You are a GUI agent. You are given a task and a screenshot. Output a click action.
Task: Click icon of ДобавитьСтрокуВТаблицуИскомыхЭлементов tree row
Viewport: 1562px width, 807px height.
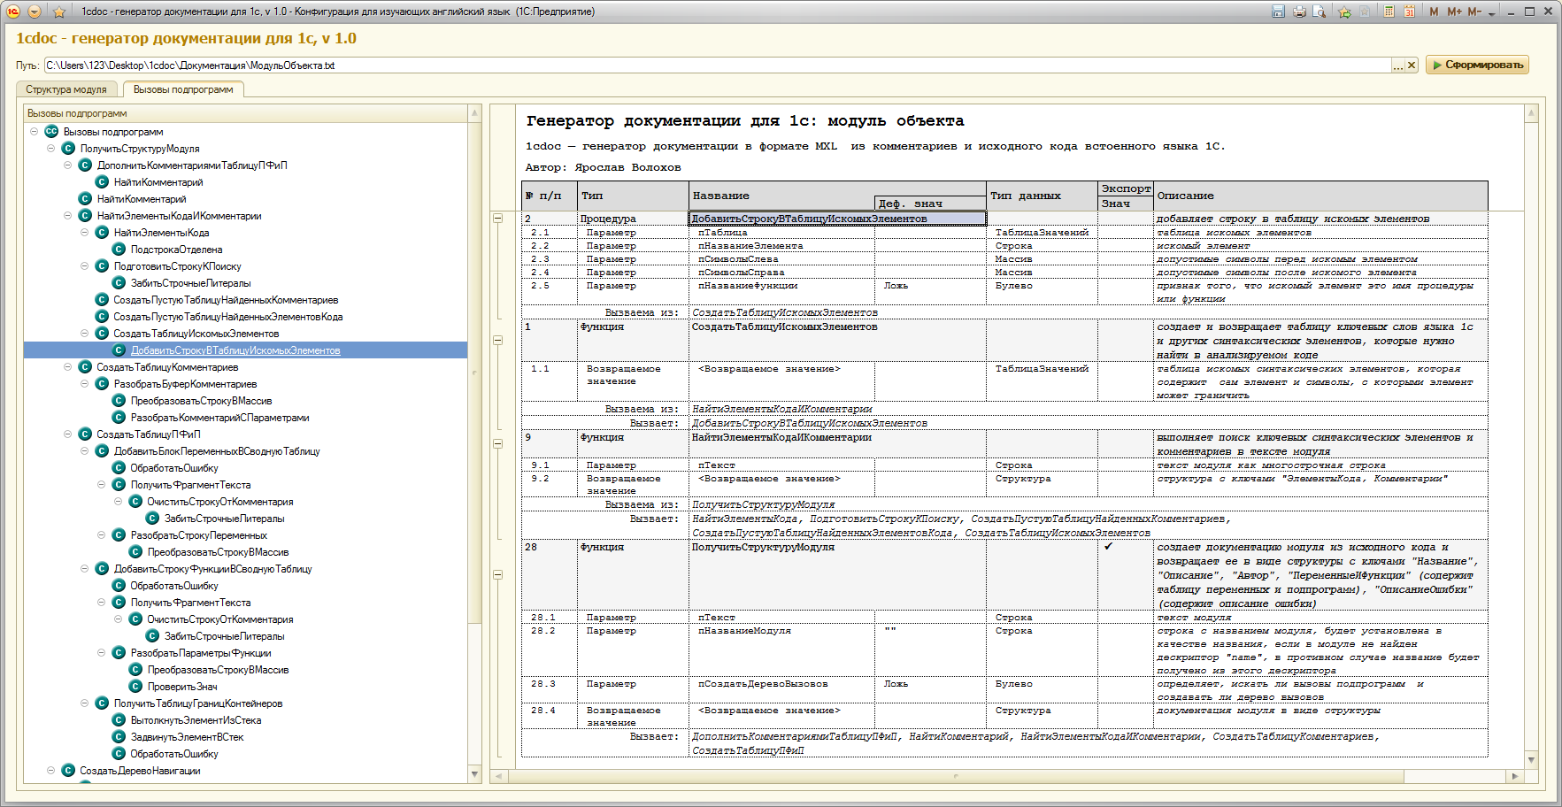click(119, 350)
